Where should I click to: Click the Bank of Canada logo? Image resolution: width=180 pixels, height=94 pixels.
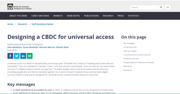tap(19, 7)
